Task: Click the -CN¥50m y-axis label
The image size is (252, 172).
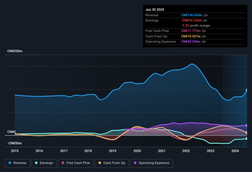Action: click(14, 143)
